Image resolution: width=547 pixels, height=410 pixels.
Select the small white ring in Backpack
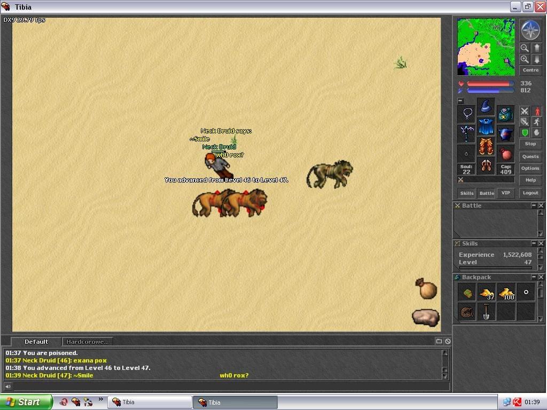[x=526, y=292]
